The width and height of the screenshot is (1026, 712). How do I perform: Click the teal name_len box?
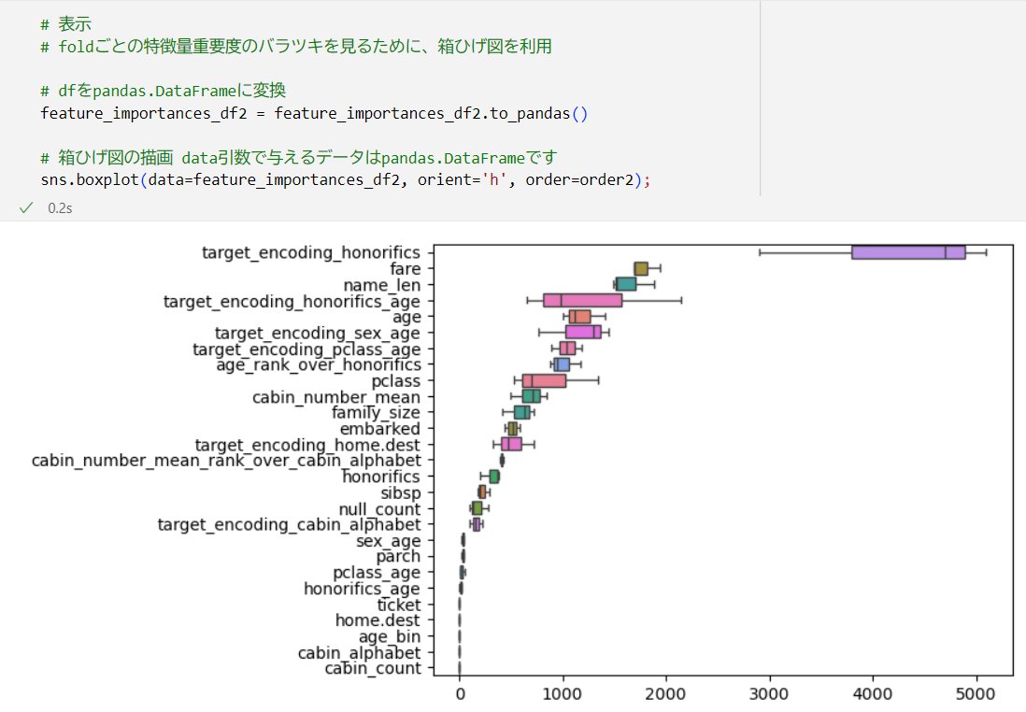(x=625, y=284)
